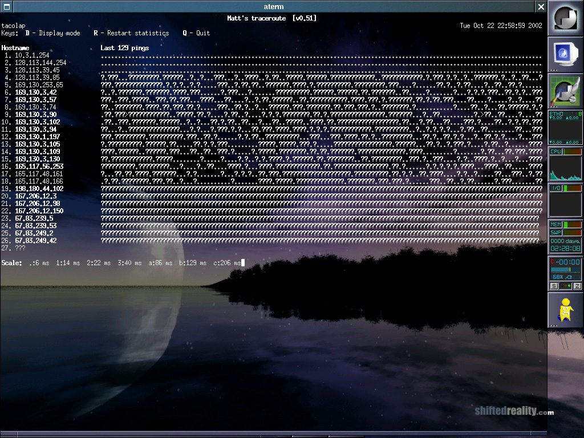
Task: Open the aterm window menu button
Action: 7,6
